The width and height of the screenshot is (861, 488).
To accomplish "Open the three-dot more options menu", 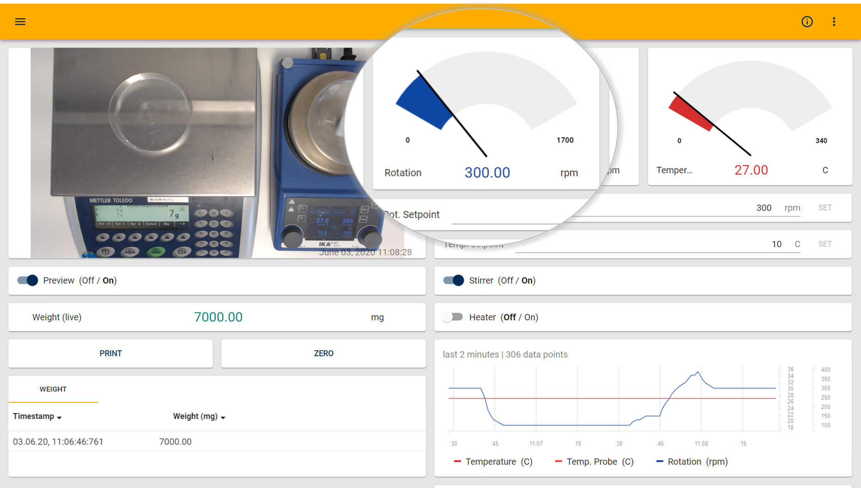I will coord(834,22).
